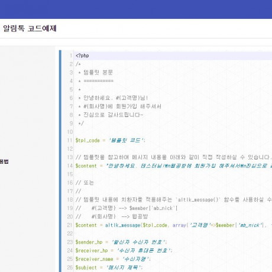Click the $content = altlk_message line
Image resolution: width=272 pixels, height=272 pixels.
(x=174, y=225)
